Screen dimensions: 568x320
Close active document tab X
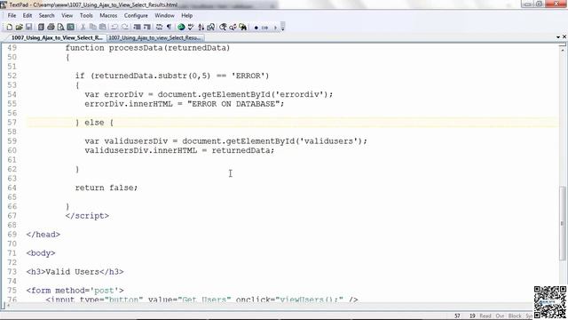(x=564, y=36)
